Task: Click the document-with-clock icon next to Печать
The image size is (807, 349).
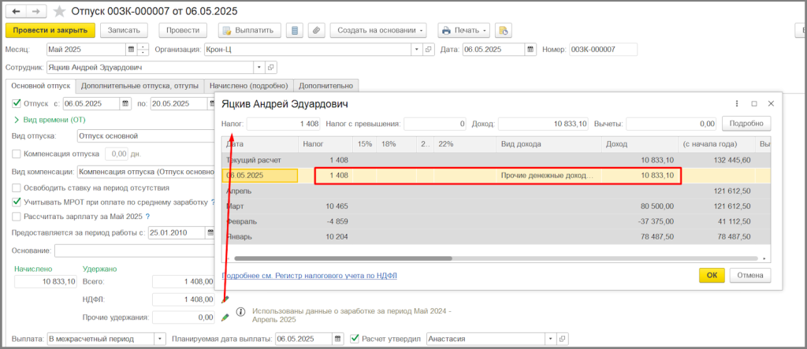Action: [x=504, y=31]
